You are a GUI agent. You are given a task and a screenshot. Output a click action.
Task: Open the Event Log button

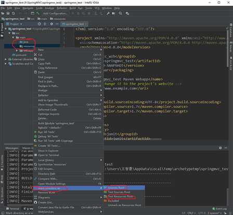click(x=219, y=209)
